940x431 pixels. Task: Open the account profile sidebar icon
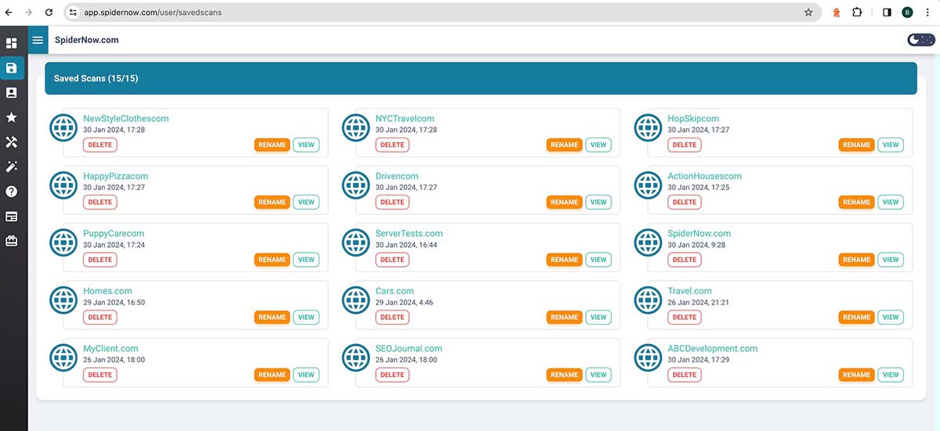11,92
